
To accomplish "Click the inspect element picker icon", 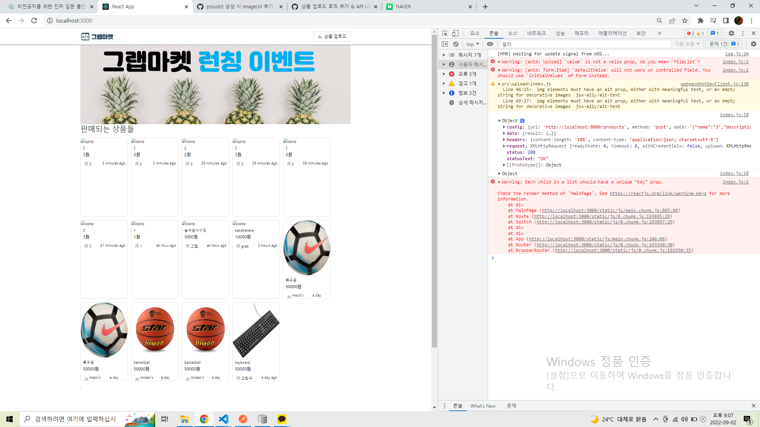I will (445, 33).
